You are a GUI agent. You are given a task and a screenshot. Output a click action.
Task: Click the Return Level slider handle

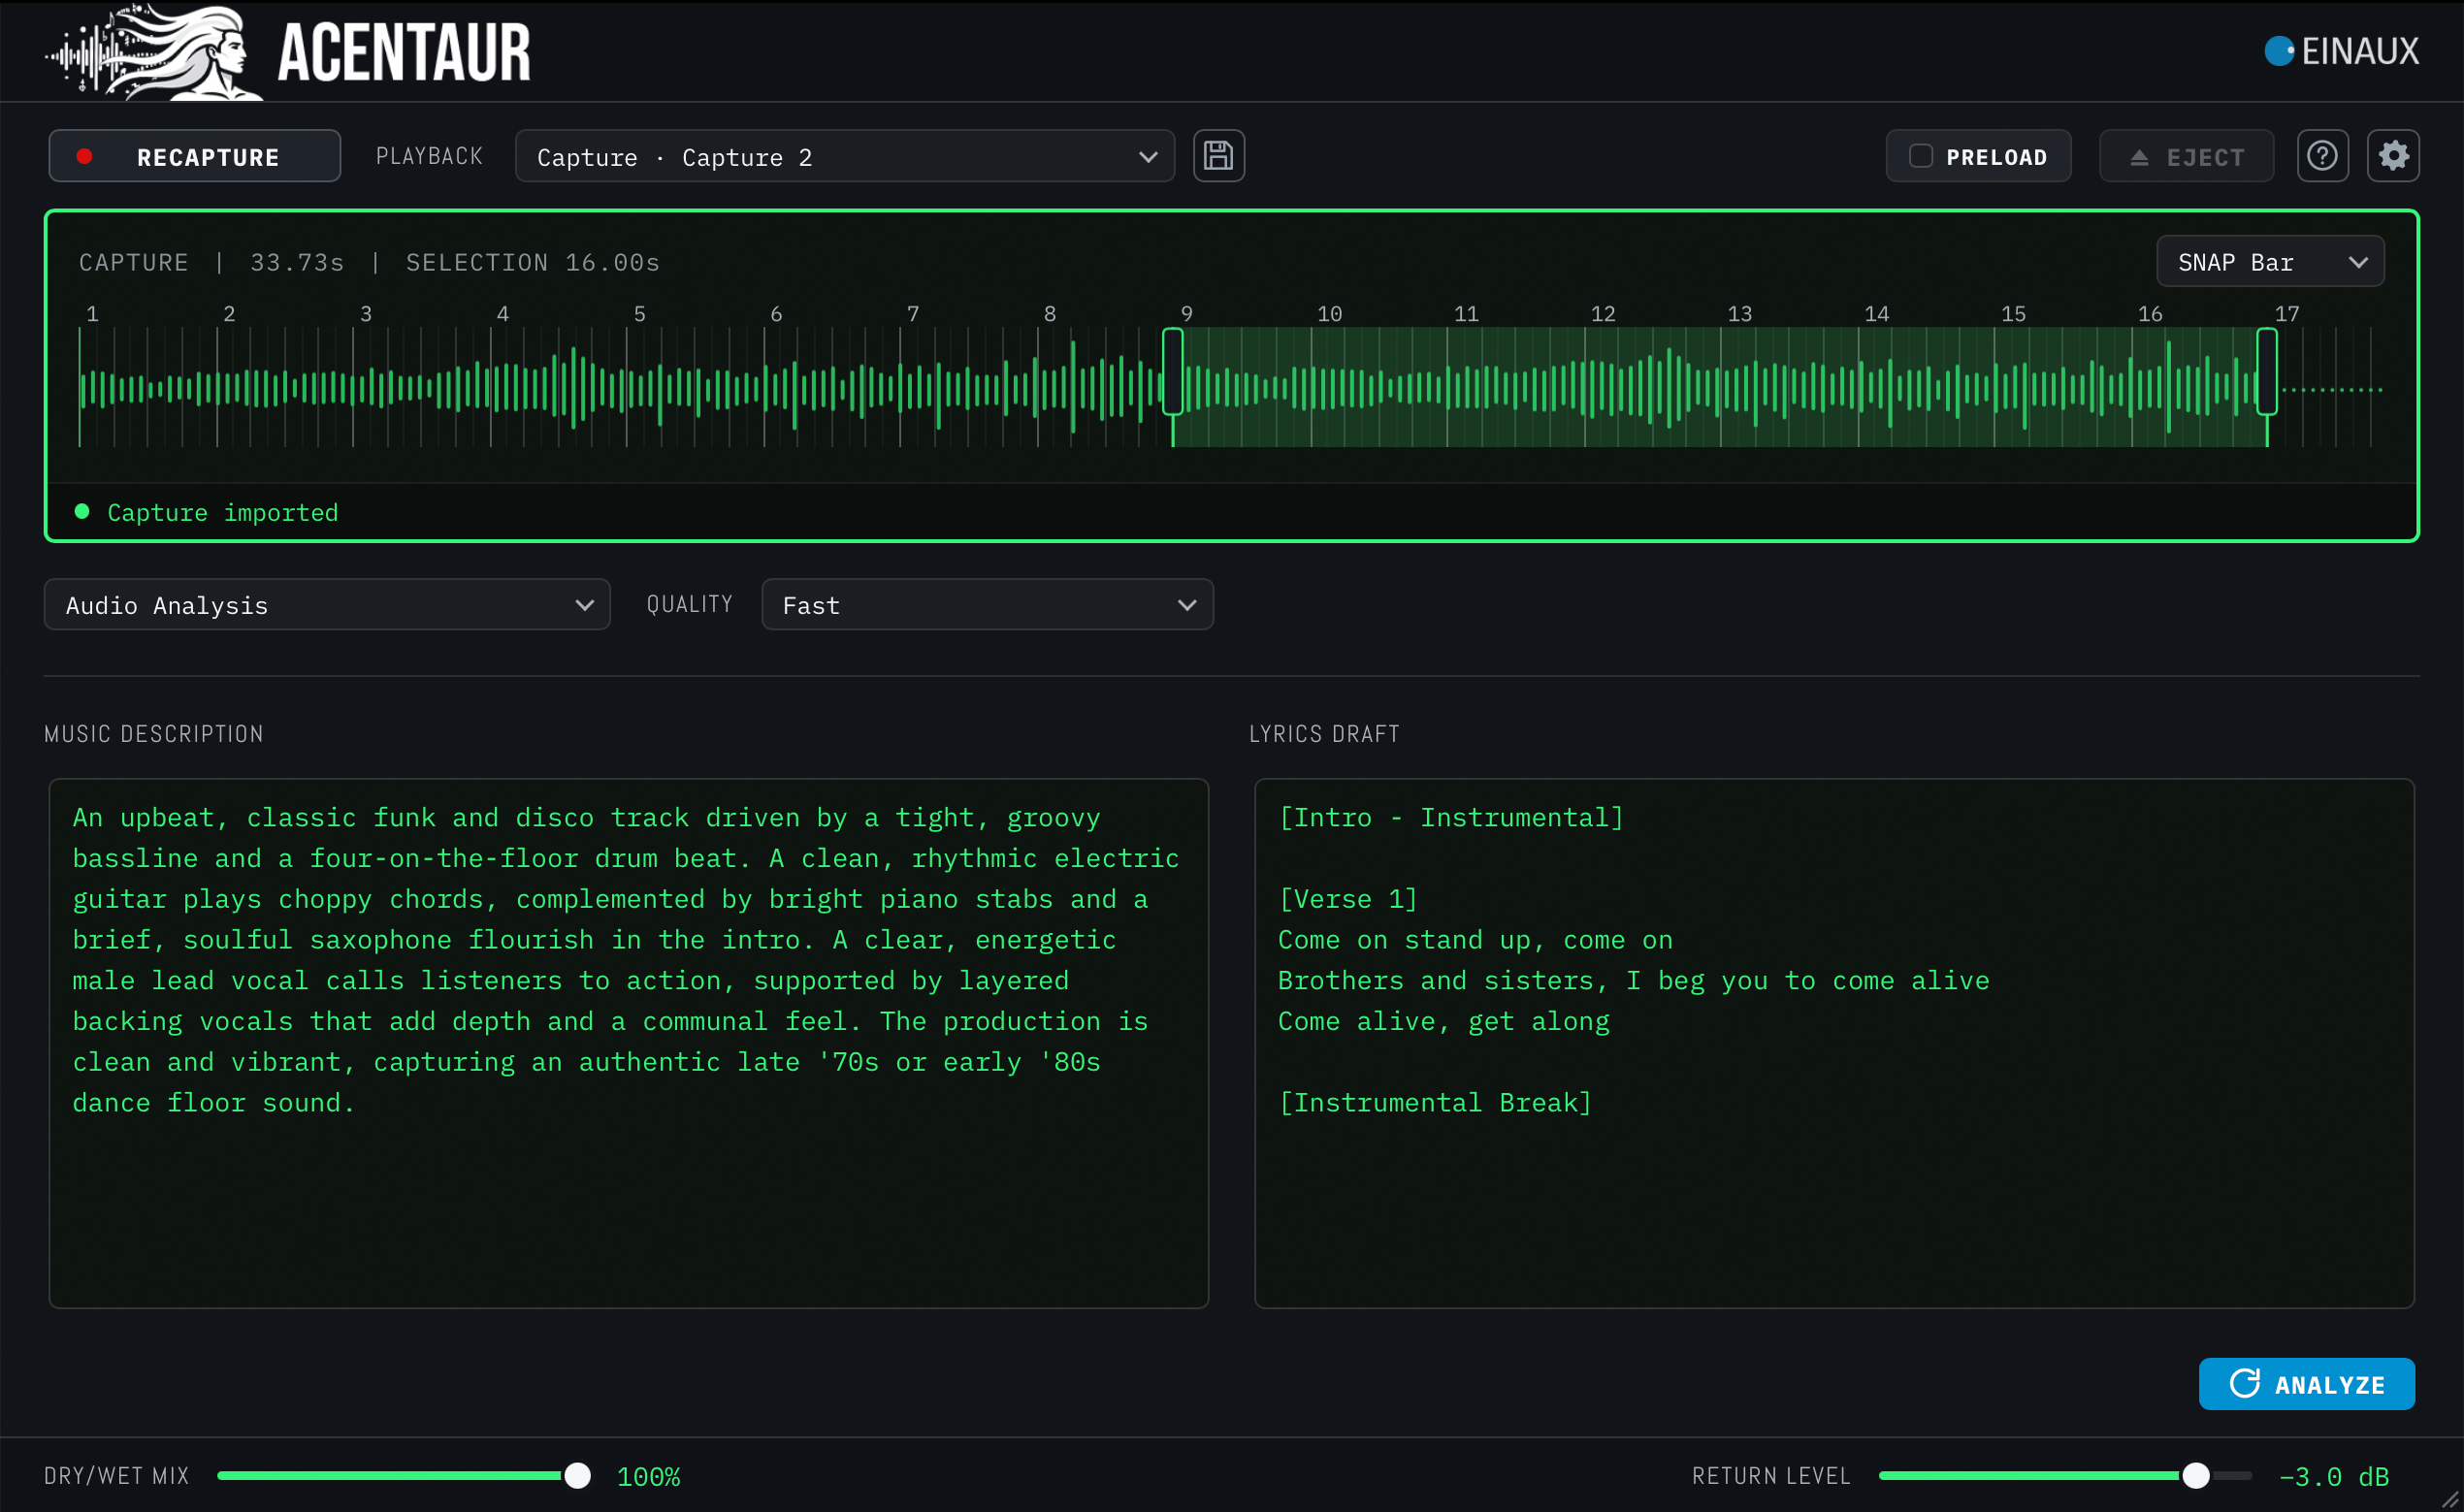[x=2196, y=1476]
